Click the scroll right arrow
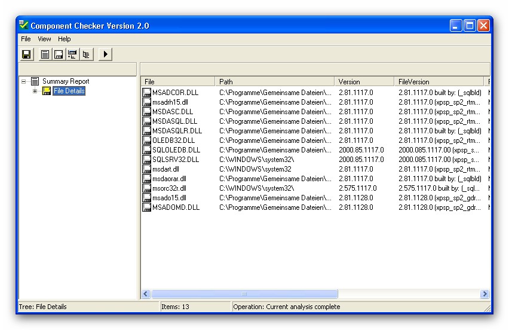 tap(485, 294)
